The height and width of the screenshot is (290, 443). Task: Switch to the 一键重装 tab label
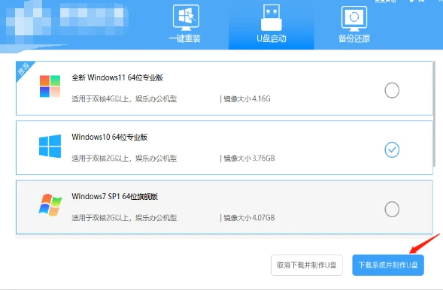pos(184,38)
